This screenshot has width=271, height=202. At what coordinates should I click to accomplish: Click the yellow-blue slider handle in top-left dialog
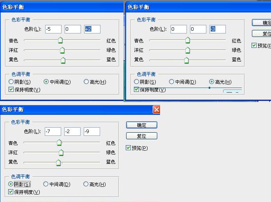point(63,60)
